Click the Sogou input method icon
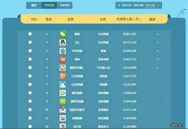This screenshot has height=129, width=188. 63,68
